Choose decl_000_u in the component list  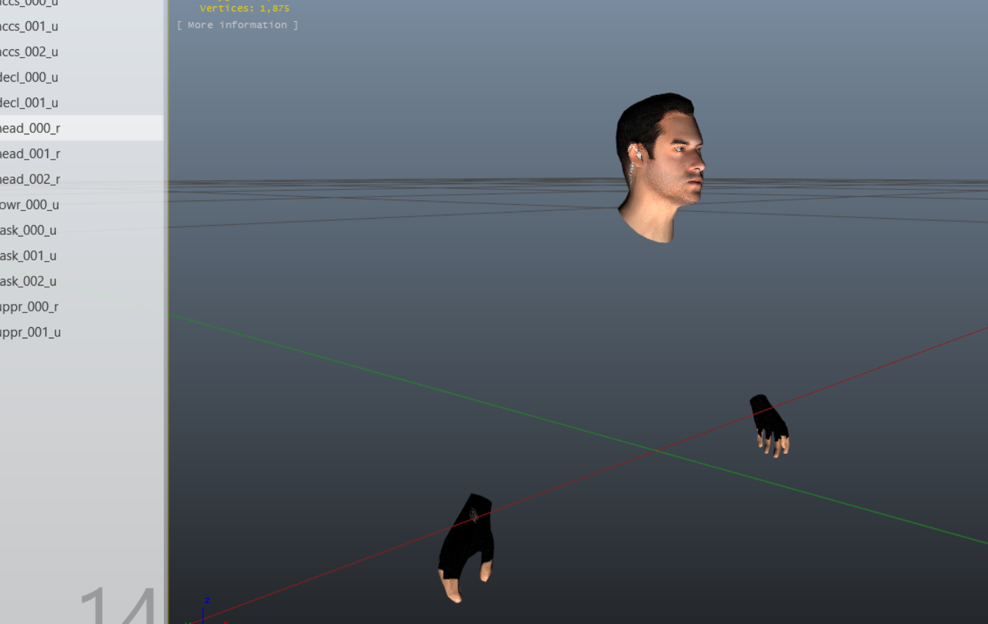click(30, 77)
